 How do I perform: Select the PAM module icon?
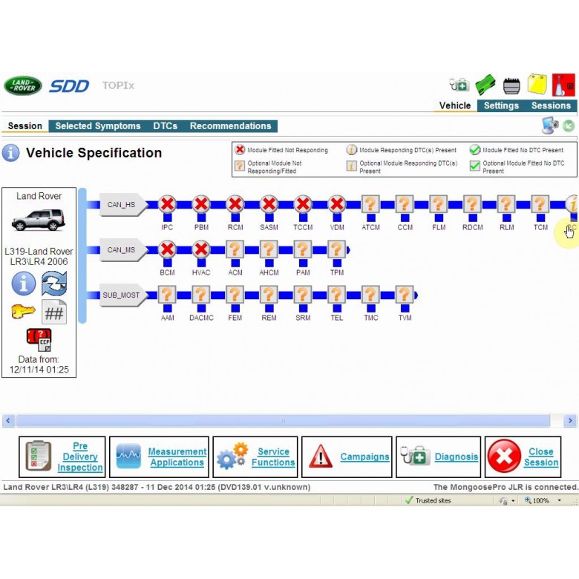tap(303, 249)
